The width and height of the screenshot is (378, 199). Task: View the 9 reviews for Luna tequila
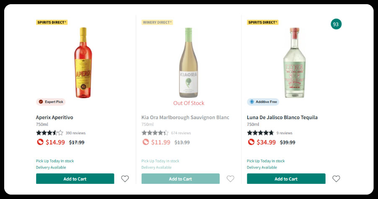(x=285, y=133)
